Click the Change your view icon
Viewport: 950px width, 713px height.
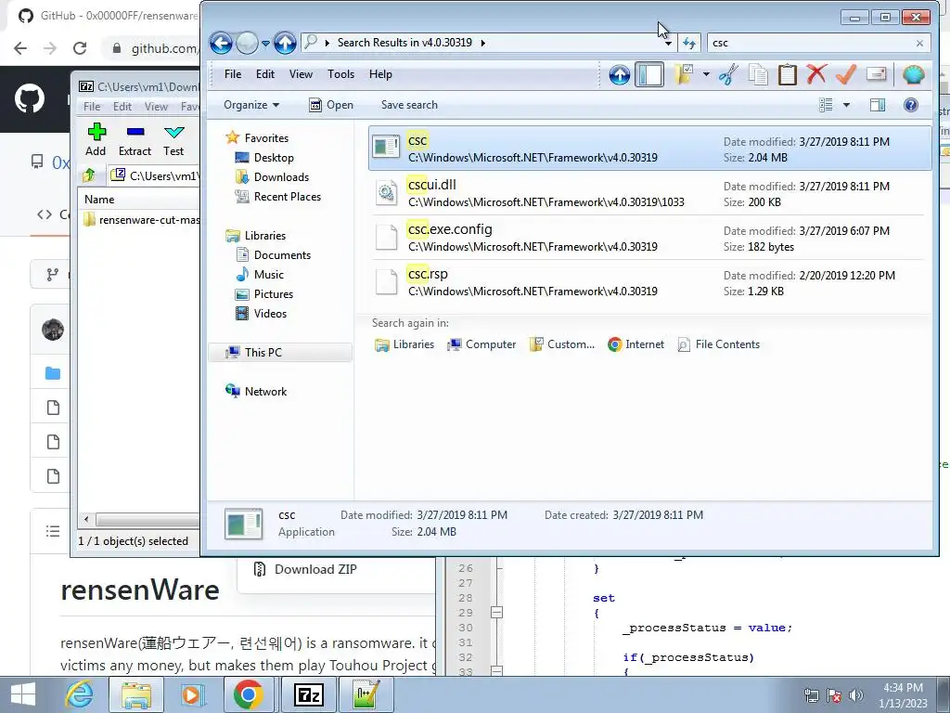point(826,105)
